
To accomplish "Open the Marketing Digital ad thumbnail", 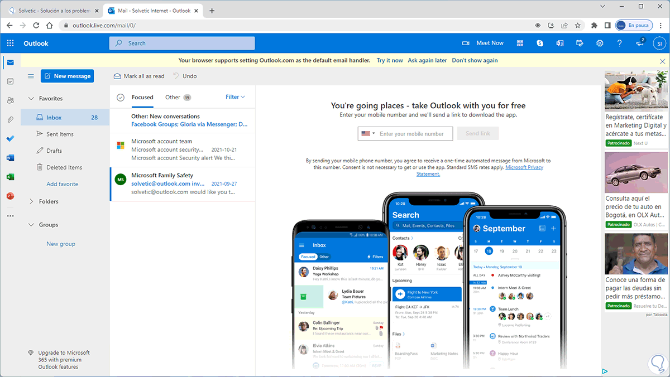I will 636,90.
